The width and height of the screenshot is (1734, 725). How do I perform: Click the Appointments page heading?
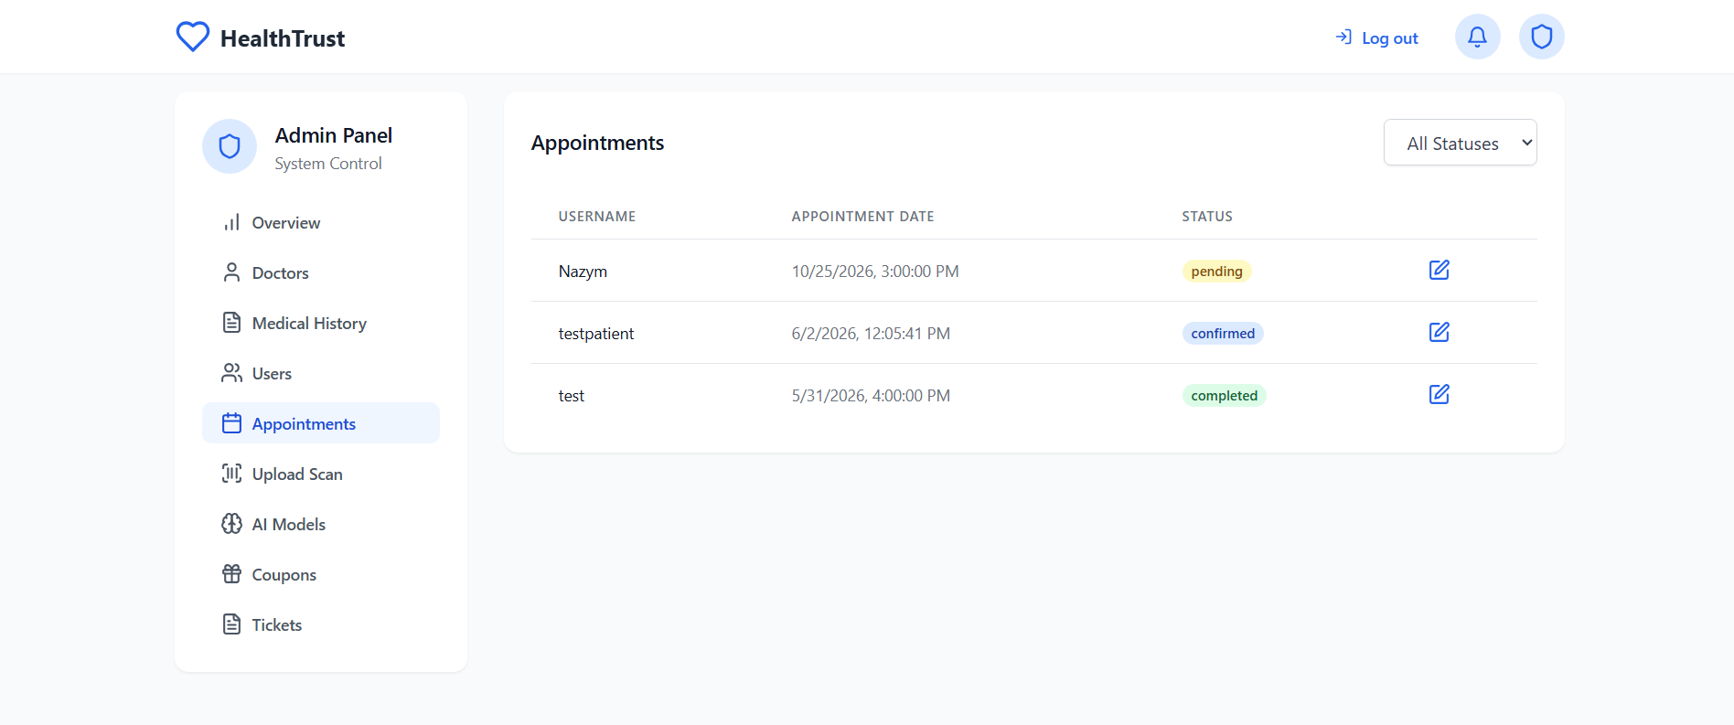click(x=598, y=143)
